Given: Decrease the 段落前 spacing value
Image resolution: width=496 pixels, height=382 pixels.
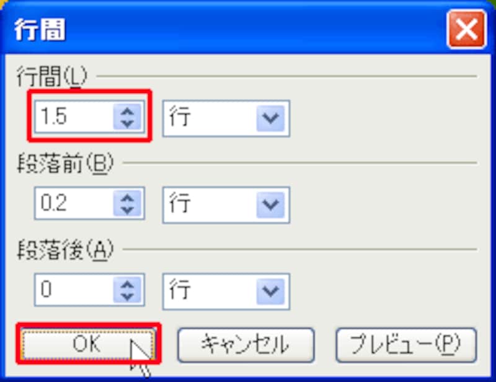Looking at the screenshot, I should pos(127,210).
